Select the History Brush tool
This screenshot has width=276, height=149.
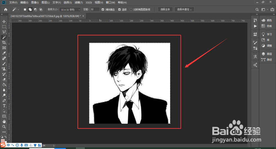[x=4, y=74]
